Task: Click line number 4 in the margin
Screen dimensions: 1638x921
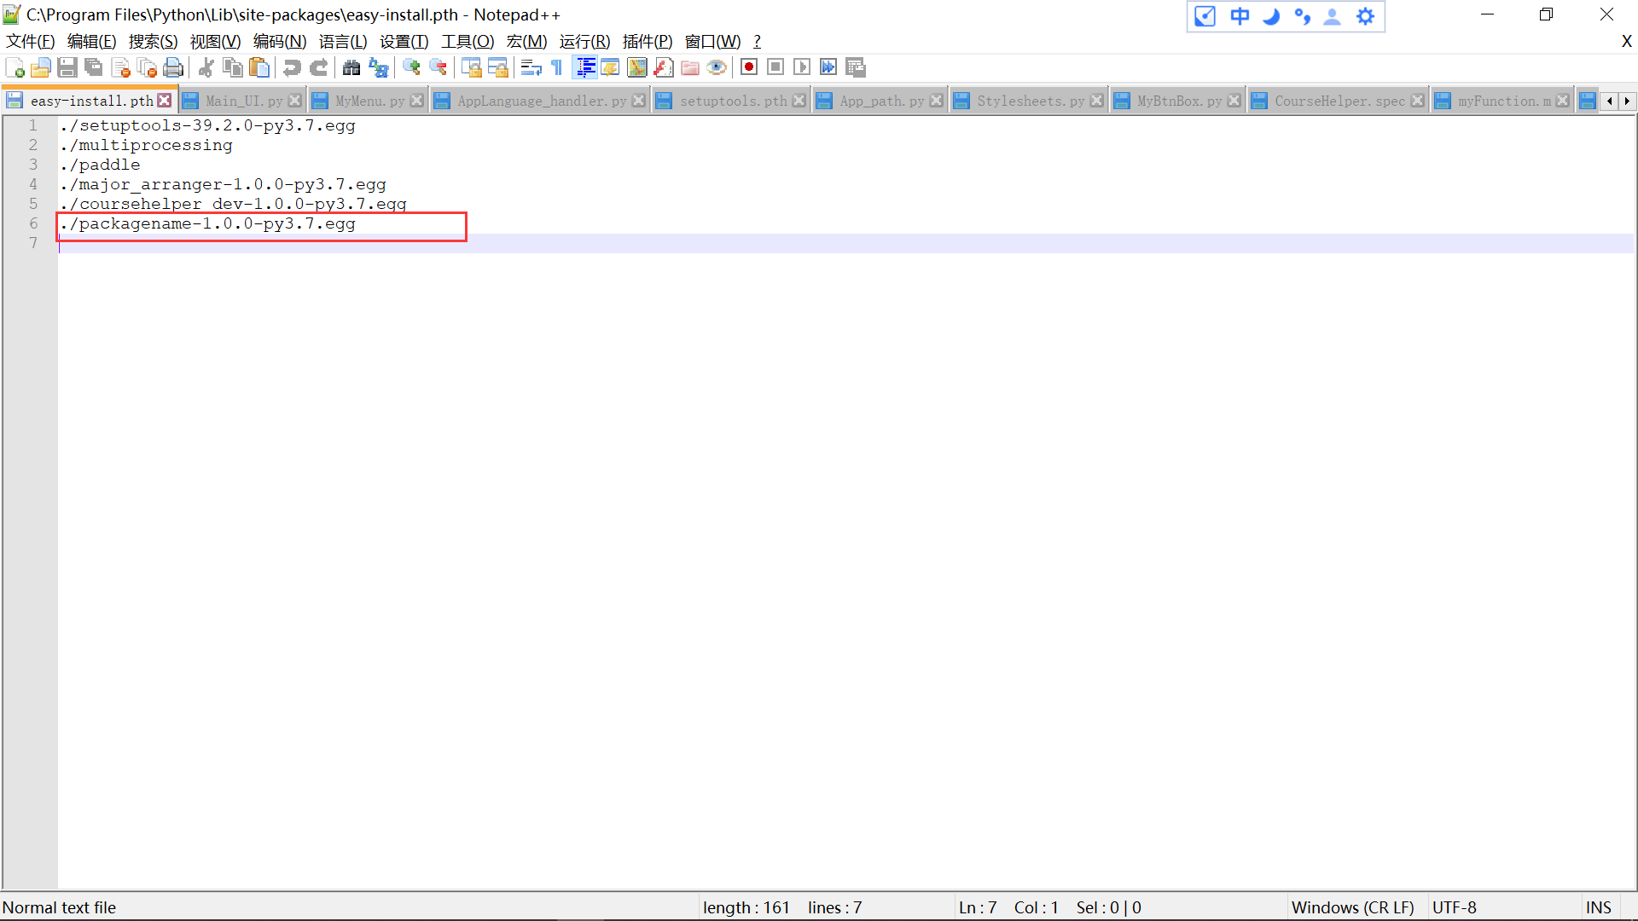Action: click(33, 183)
